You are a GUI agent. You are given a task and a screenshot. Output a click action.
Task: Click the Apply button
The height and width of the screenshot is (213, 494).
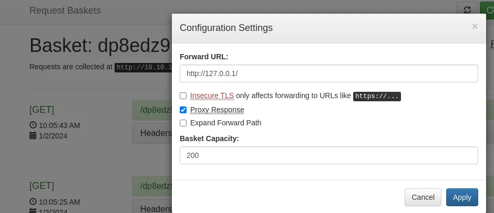(462, 197)
